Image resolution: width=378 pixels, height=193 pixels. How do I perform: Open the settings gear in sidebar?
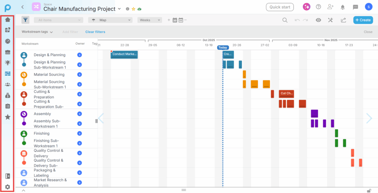point(7,187)
